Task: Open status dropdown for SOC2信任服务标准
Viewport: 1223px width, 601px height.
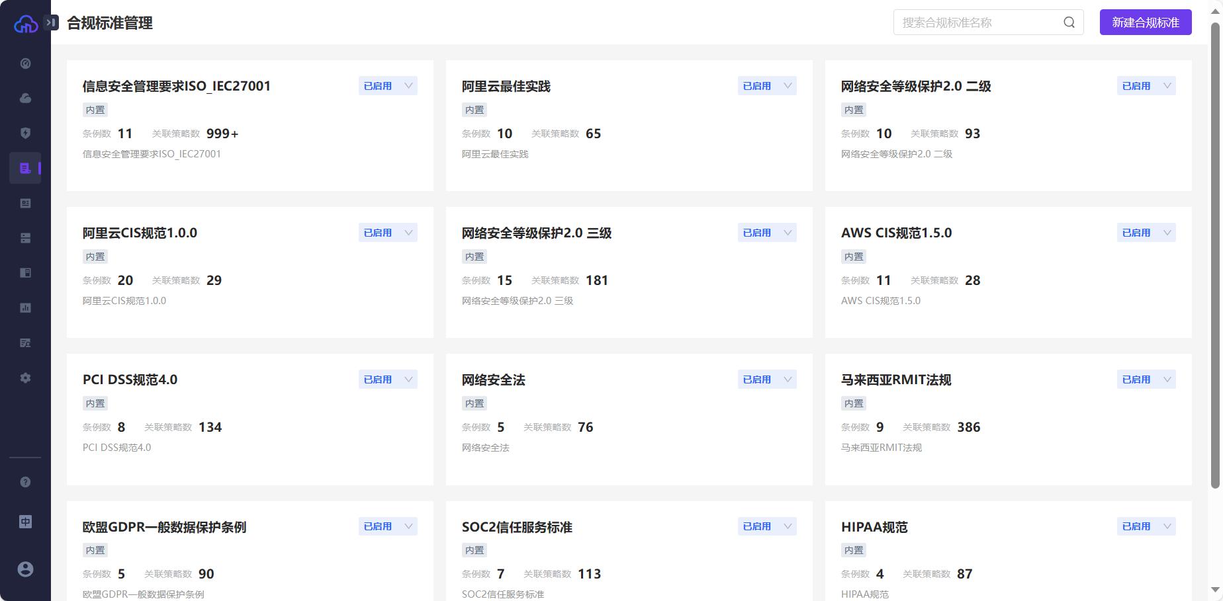Action: click(x=767, y=526)
